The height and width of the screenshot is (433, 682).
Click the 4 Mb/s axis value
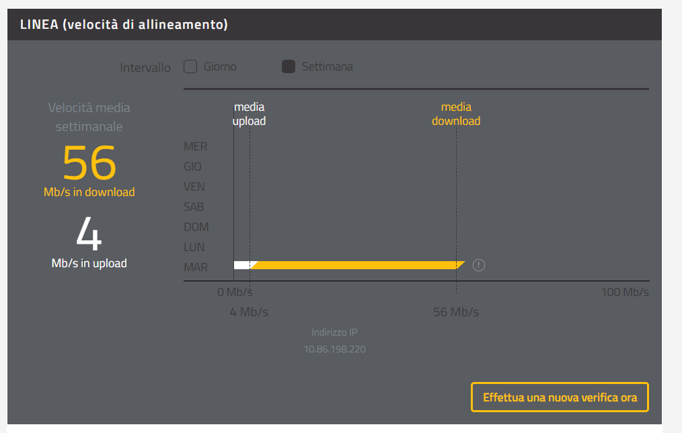(x=250, y=312)
